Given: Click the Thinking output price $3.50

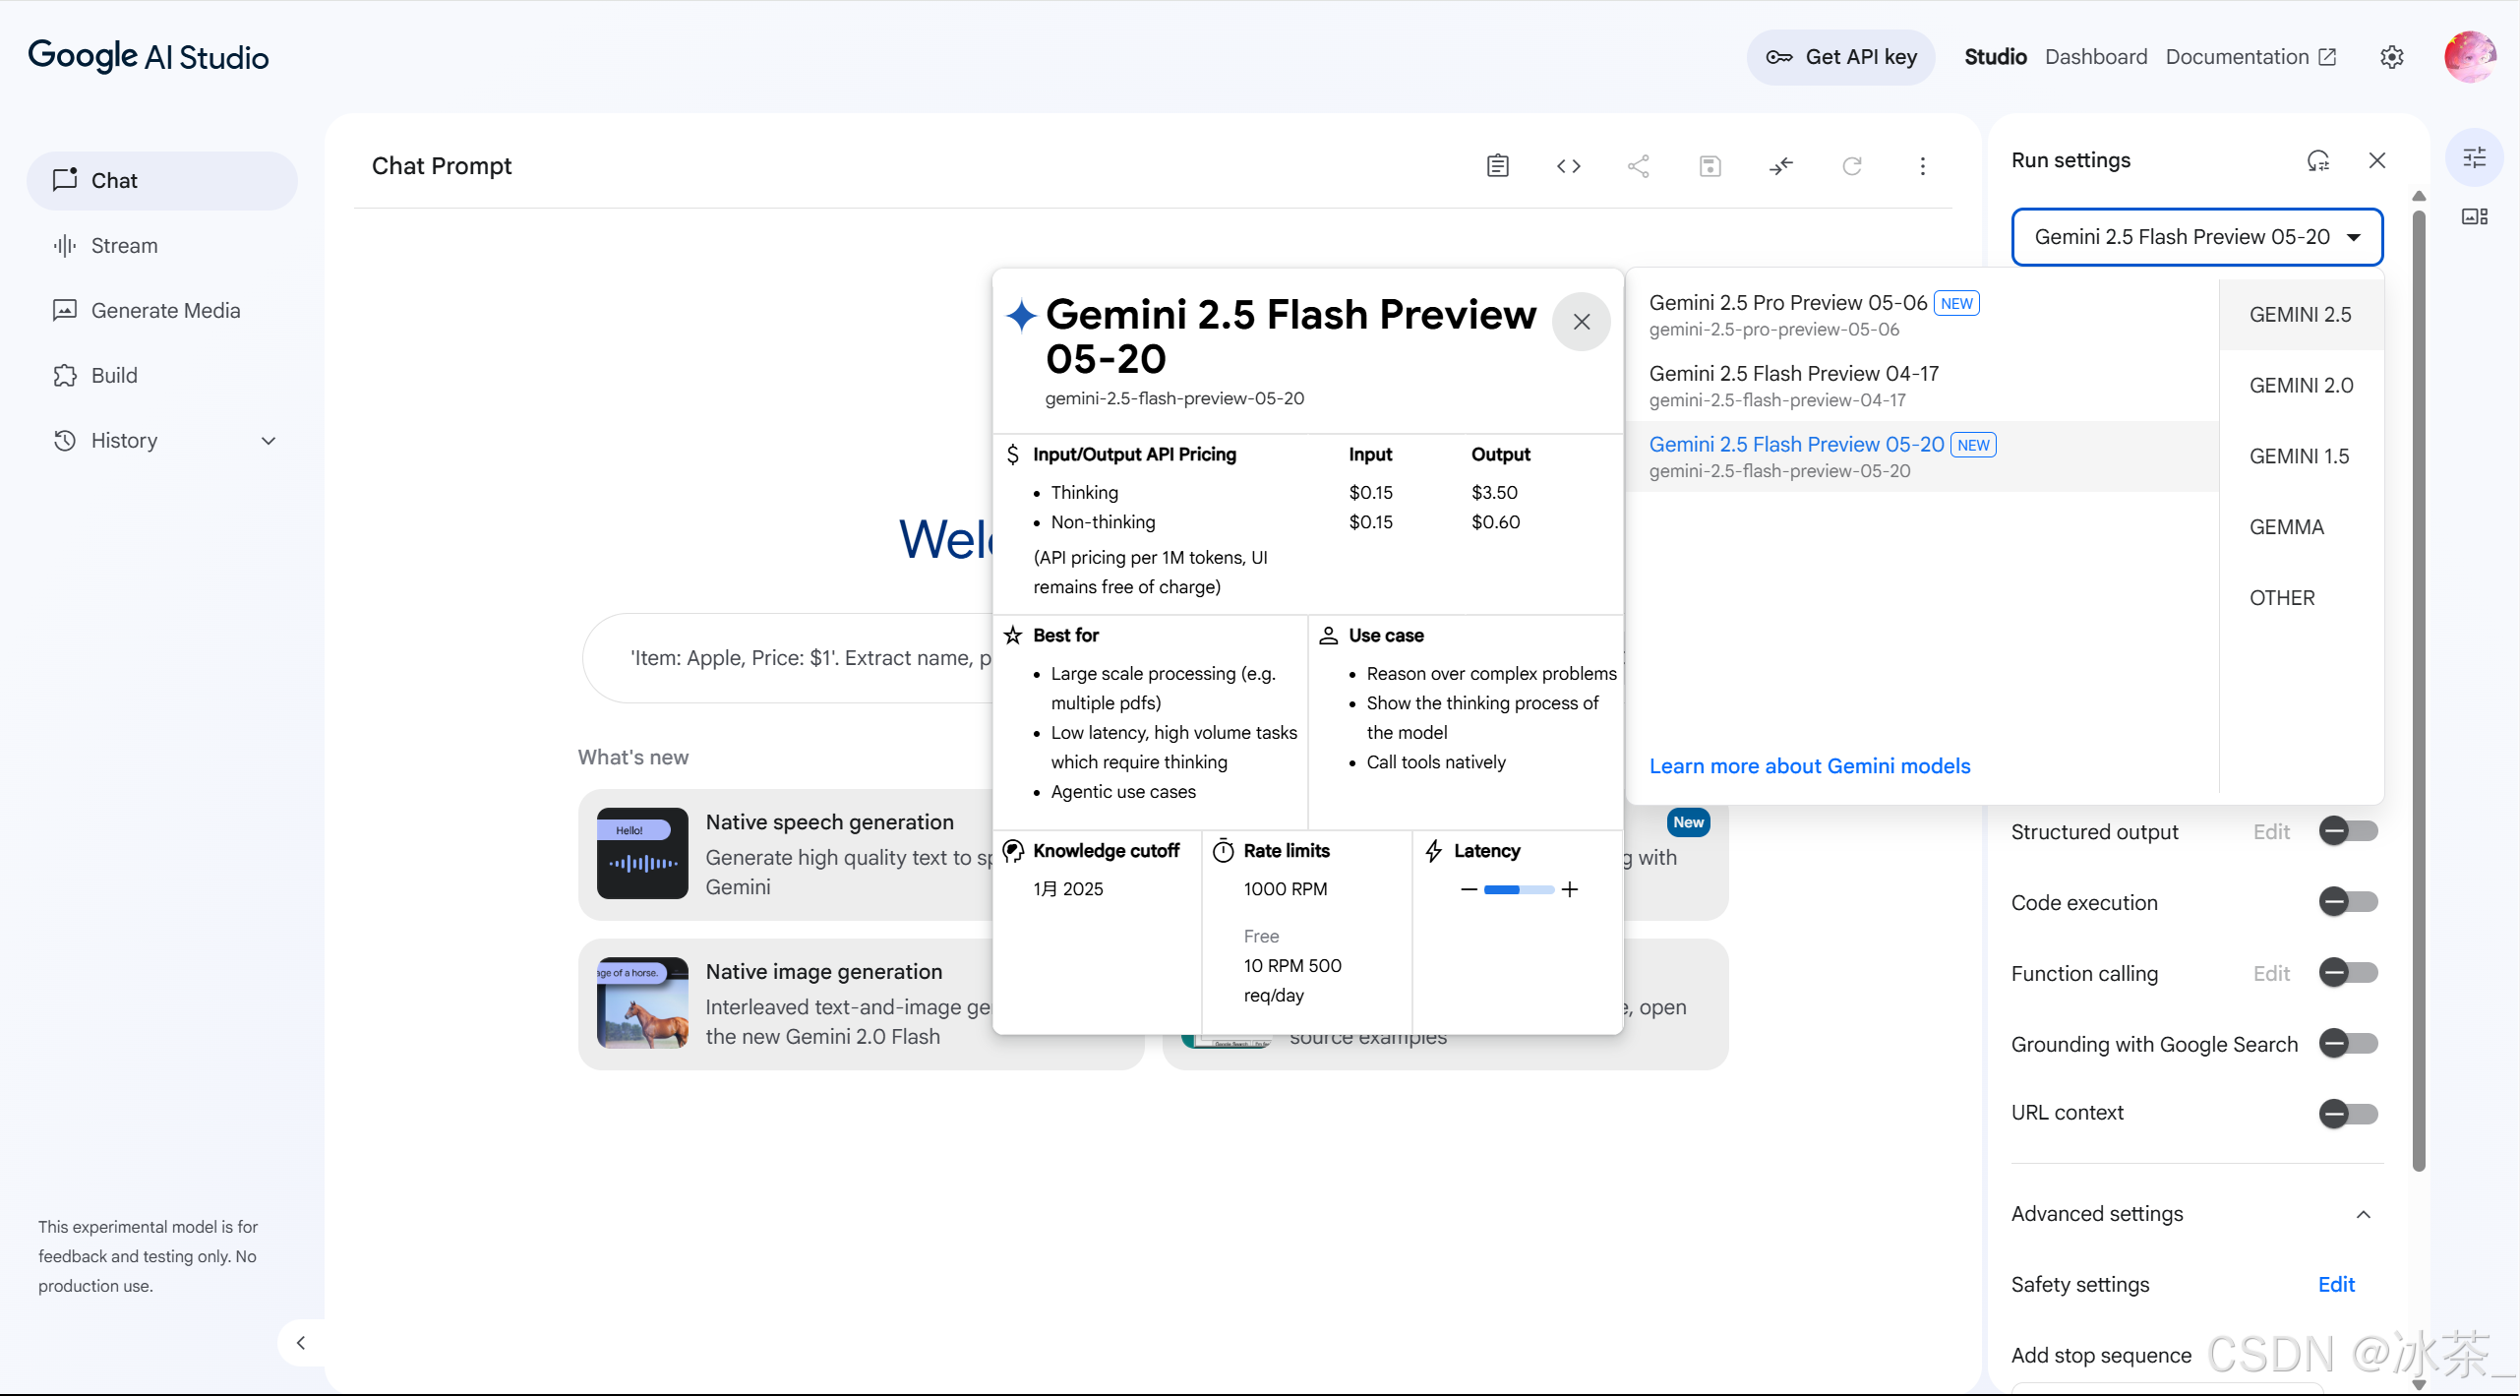Looking at the screenshot, I should [x=1494, y=492].
